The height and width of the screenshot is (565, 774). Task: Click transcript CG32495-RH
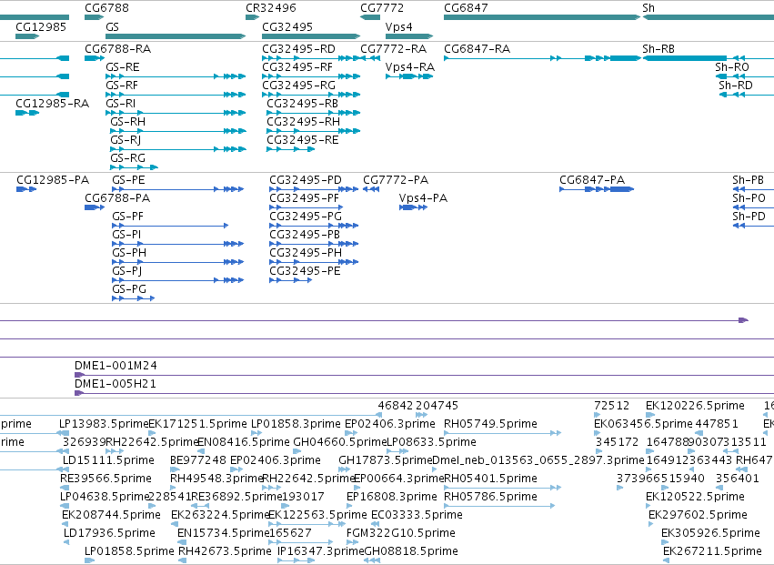click(314, 131)
